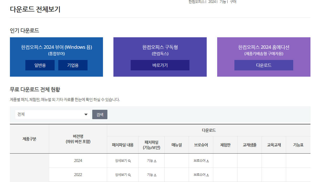This screenshot has width=323, height=182.
Task: Click the 제품구분 column header
Action: 30,139
